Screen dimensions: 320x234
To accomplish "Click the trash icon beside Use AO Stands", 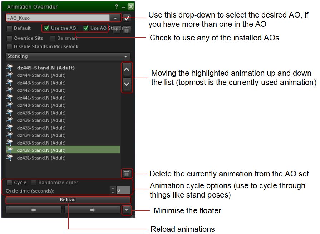I will [x=127, y=30].
